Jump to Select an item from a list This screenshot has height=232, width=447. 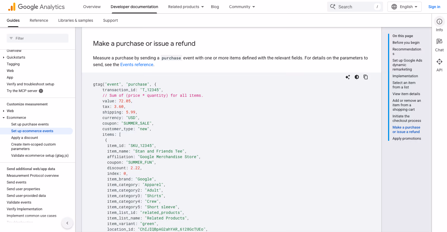point(404,85)
